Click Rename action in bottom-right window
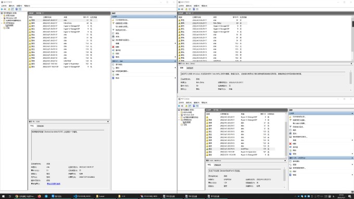 click(294, 147)
